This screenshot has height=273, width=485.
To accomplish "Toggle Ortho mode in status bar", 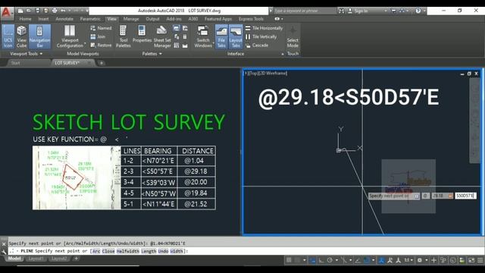I will (321, 260).
